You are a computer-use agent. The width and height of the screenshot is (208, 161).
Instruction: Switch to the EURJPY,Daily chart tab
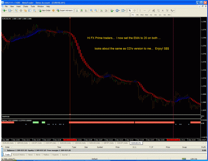(x=122, y=143)
